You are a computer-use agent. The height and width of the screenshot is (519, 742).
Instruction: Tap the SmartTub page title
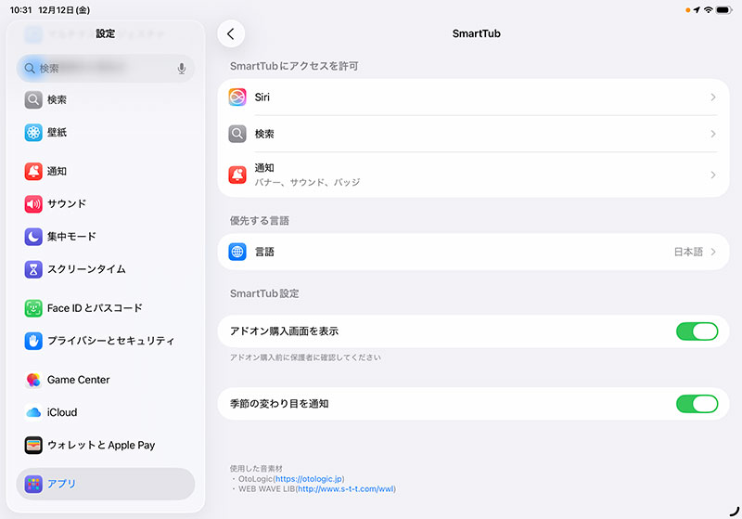point(476,33)
